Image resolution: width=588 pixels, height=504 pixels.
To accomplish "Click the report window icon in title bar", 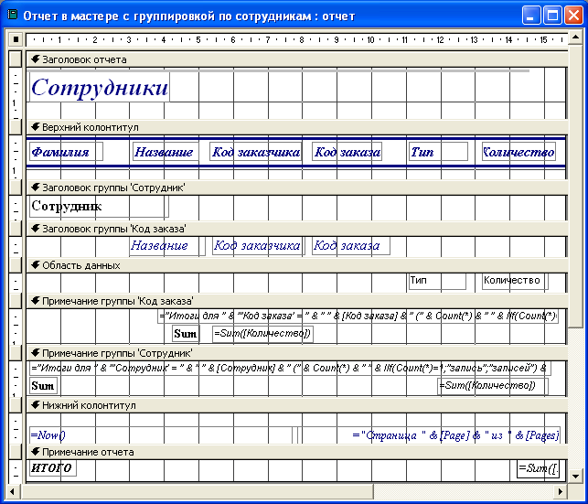I will pyautogui.click(x=13, y=15).
